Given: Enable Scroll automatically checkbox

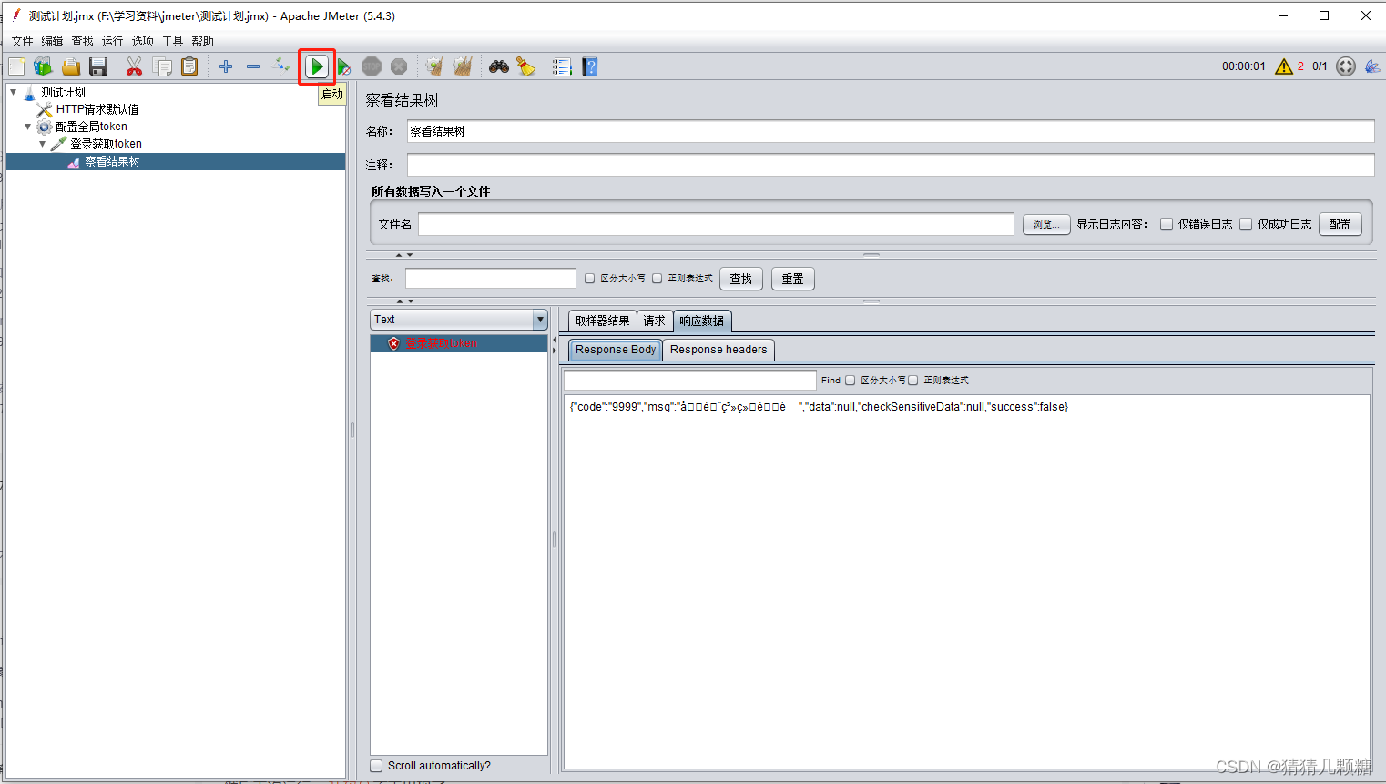Looking at the screenshot, I should (x=376, y=766).
